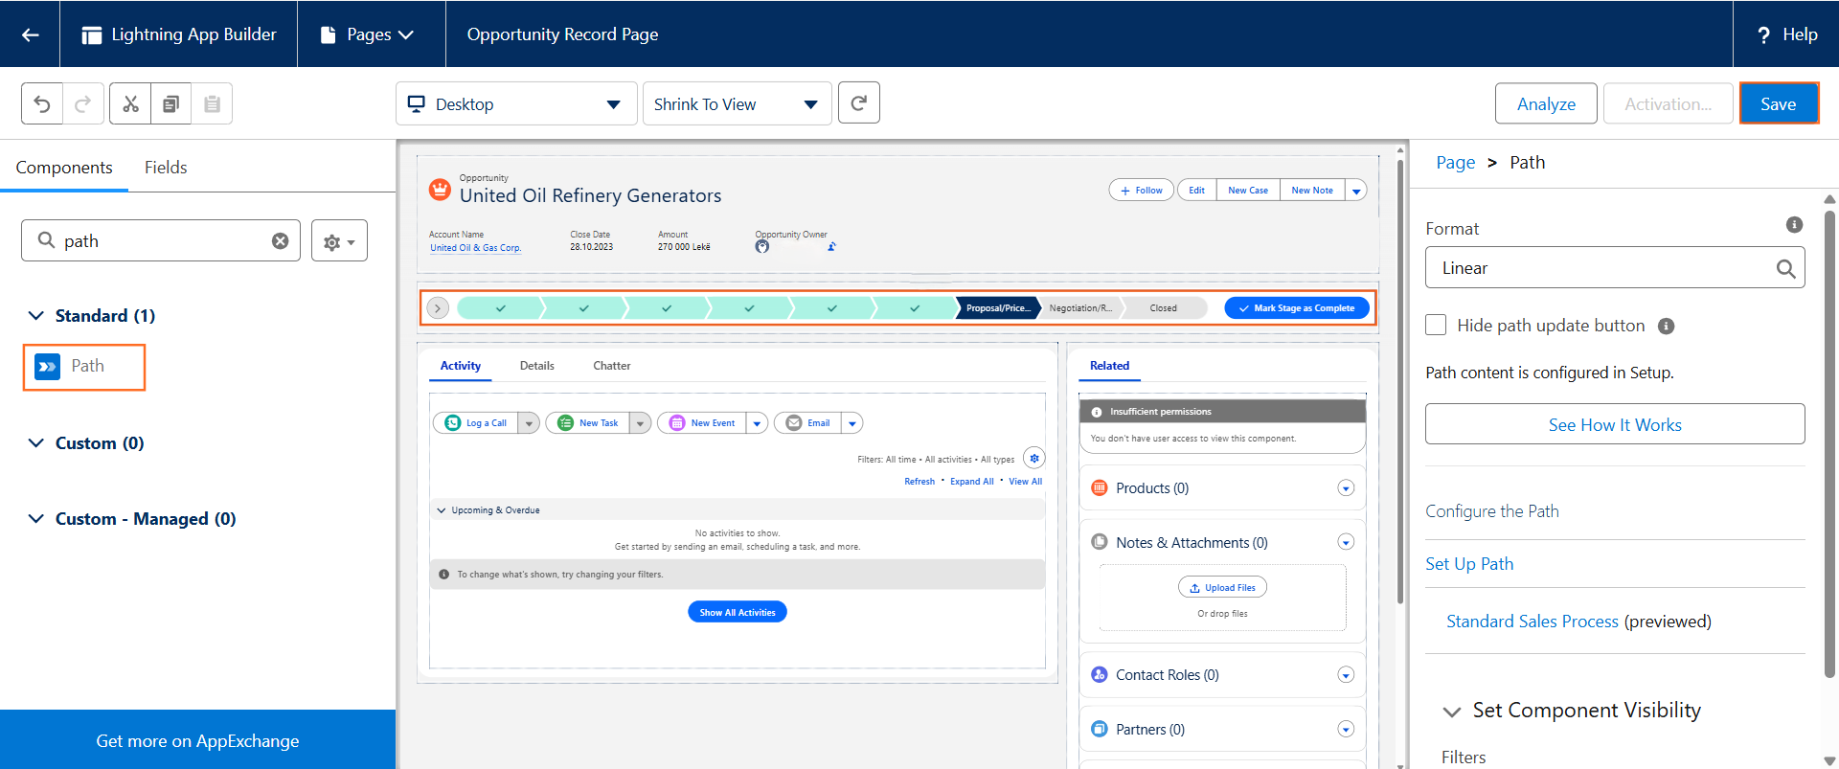The height and width of the screenshot is (769, 1839).
Task: Open the Desktop device dropdown
Action: [x=516, y=103]
